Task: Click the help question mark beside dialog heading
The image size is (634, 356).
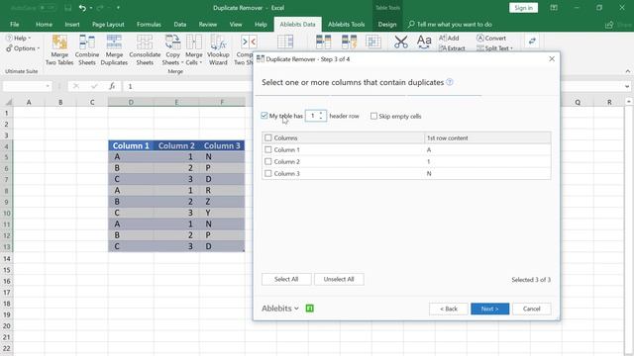Action: (x=449, y=82)
